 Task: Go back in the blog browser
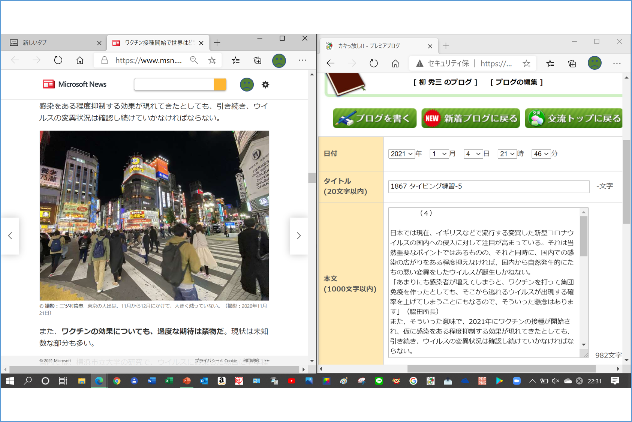tap(330, 63)
